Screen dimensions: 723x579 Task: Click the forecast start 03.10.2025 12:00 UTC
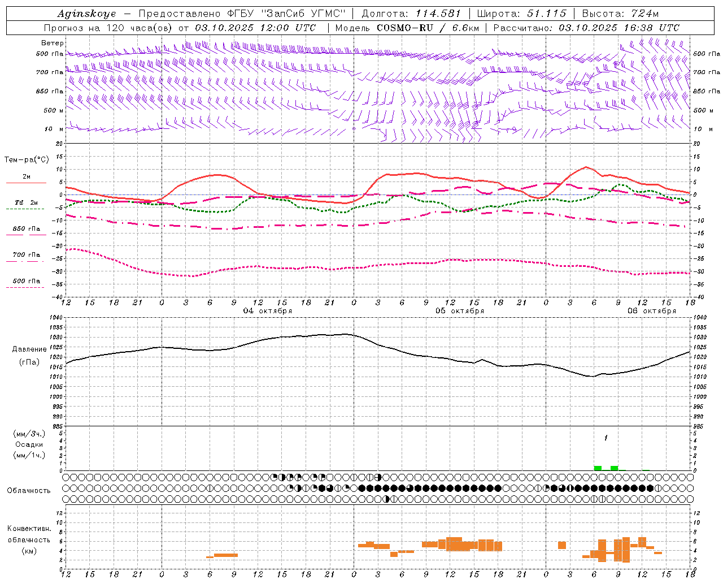(255, 28)
